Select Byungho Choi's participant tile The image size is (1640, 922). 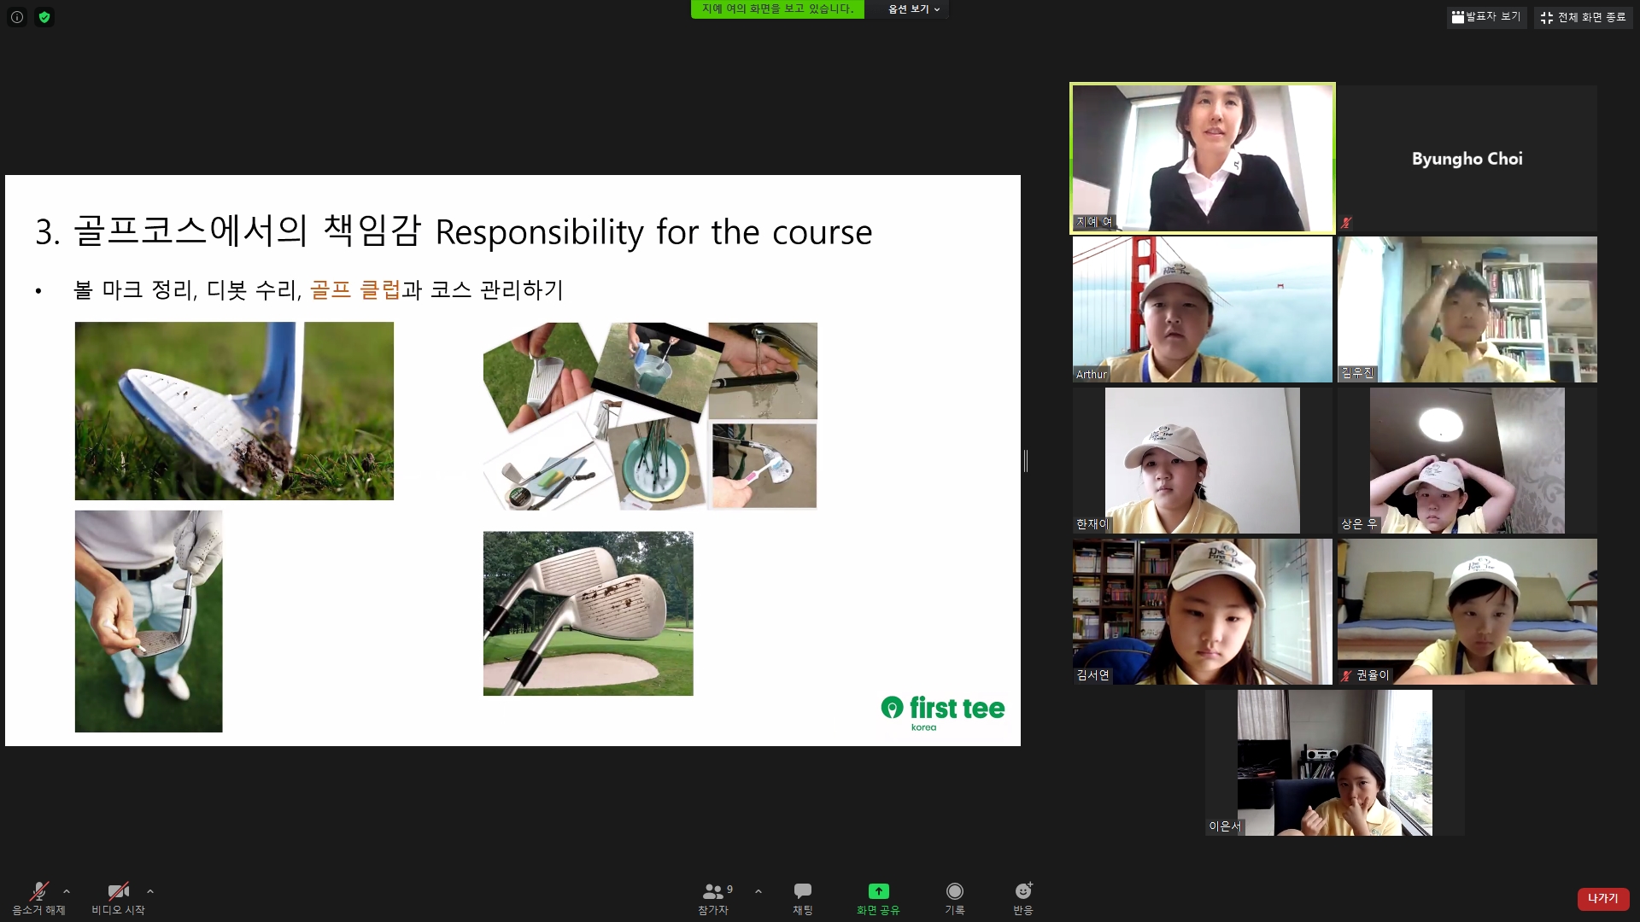click(x=1467, y=158)
